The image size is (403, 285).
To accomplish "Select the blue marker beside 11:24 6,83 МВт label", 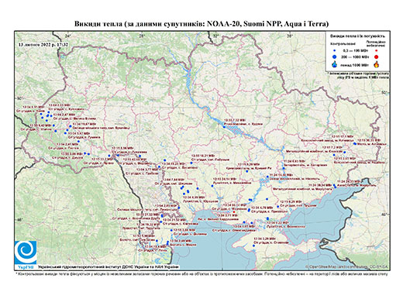I will pyautogui.click(x=284, y=168).
